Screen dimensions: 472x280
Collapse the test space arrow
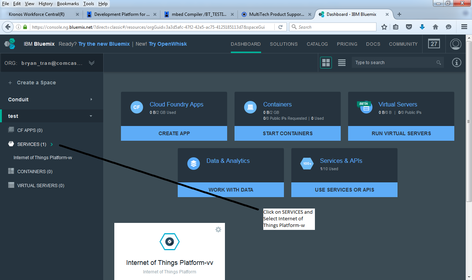(91, 116)
